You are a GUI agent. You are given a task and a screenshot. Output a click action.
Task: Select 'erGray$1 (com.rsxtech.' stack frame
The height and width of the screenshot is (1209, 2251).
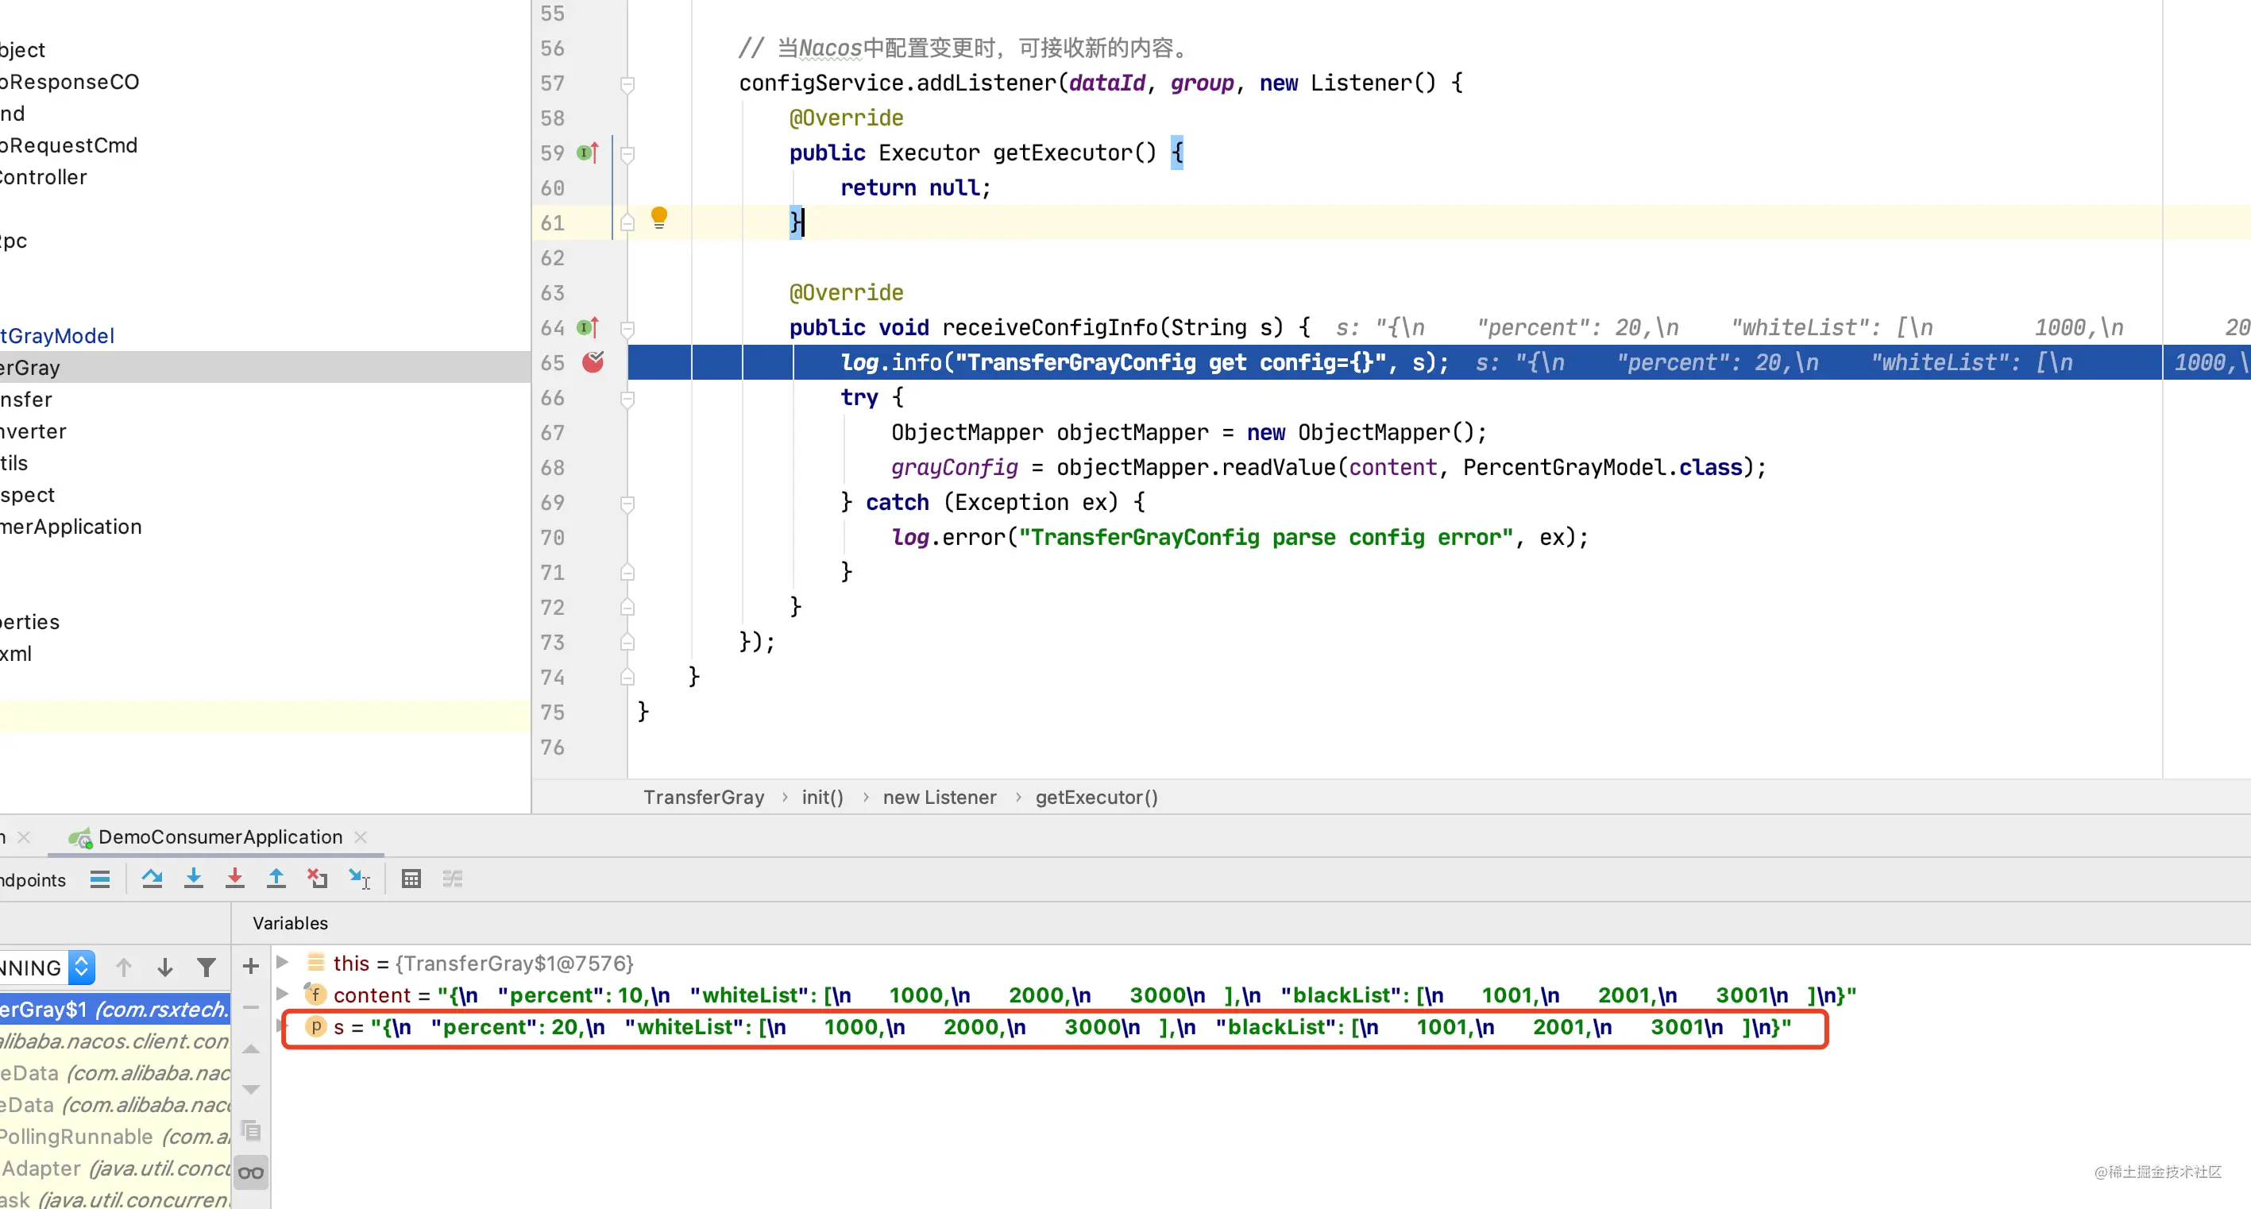coord(115,1009)
